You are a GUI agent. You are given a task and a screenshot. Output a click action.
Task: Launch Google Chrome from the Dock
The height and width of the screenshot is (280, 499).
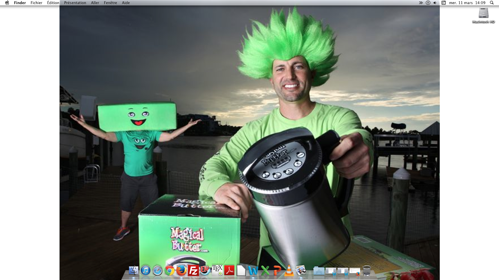[x=169, y=270]
